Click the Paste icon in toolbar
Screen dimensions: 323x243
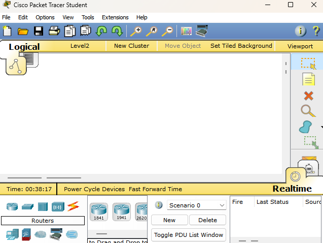tap(86, 31)
